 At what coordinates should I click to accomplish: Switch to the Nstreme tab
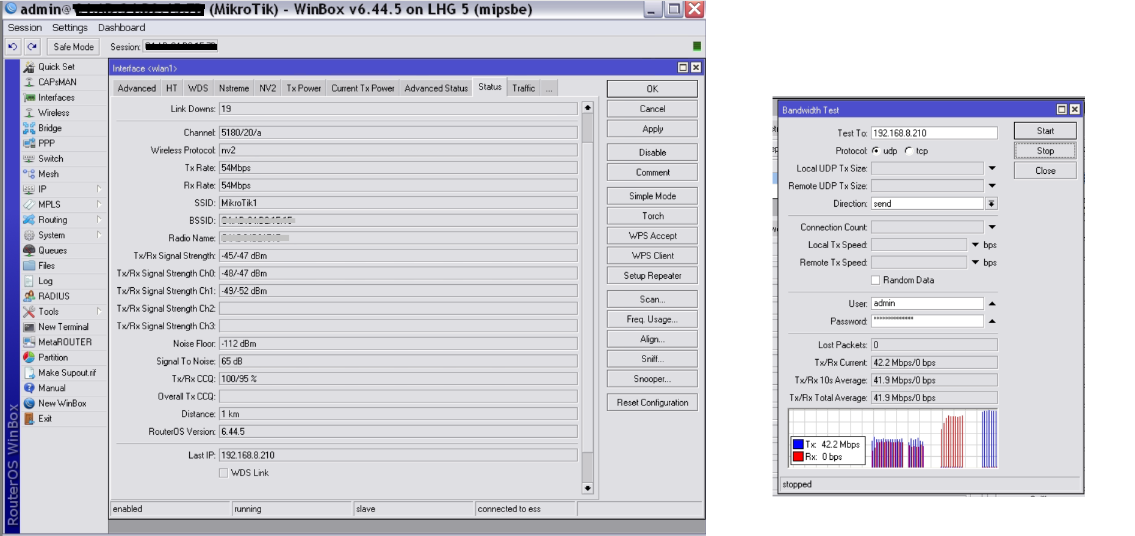click(234, 88)
